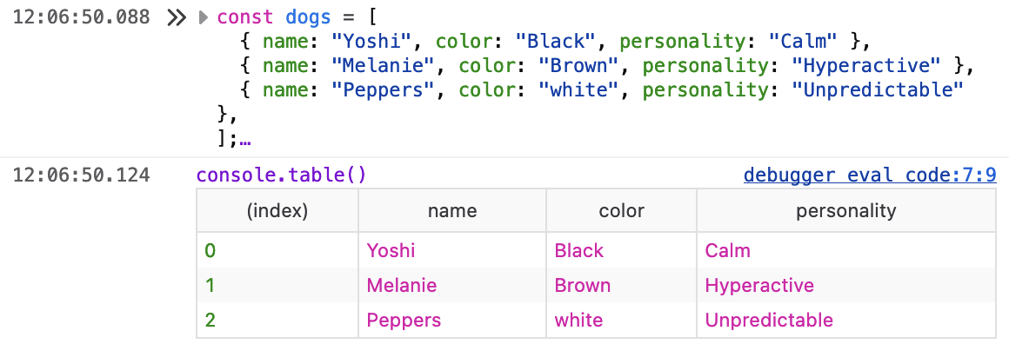Click the "Melanie" string in the code
The height and width of the screenshot is (344, 1009).
382,66
